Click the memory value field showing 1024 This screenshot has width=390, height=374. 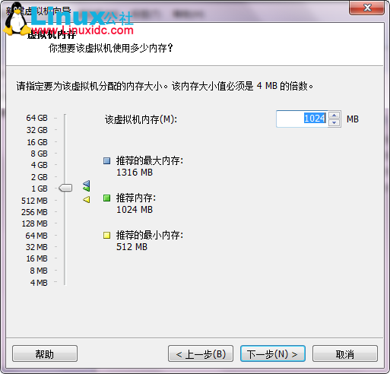302,119
